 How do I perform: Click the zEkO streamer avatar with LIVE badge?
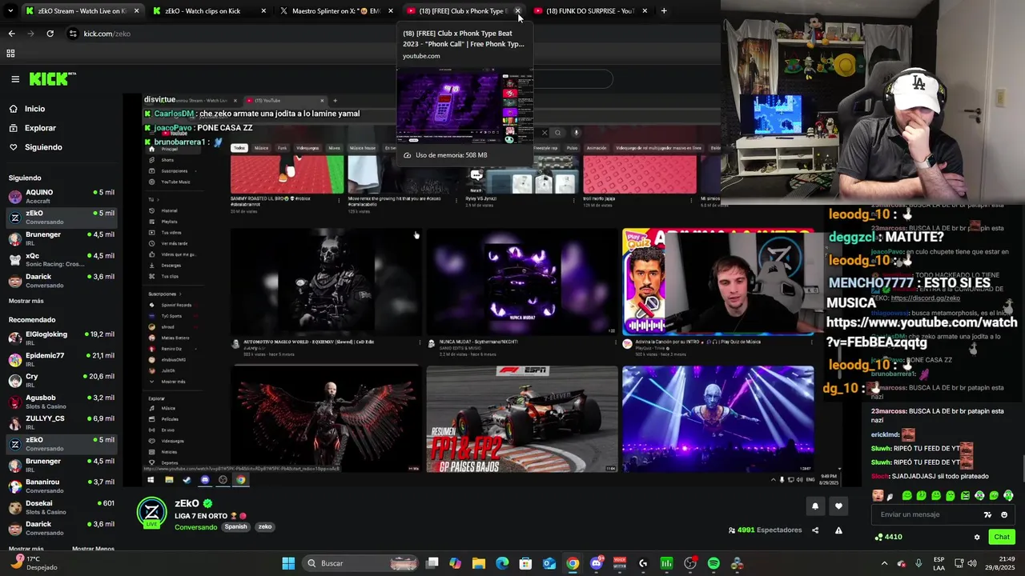[x=151, y=514]
